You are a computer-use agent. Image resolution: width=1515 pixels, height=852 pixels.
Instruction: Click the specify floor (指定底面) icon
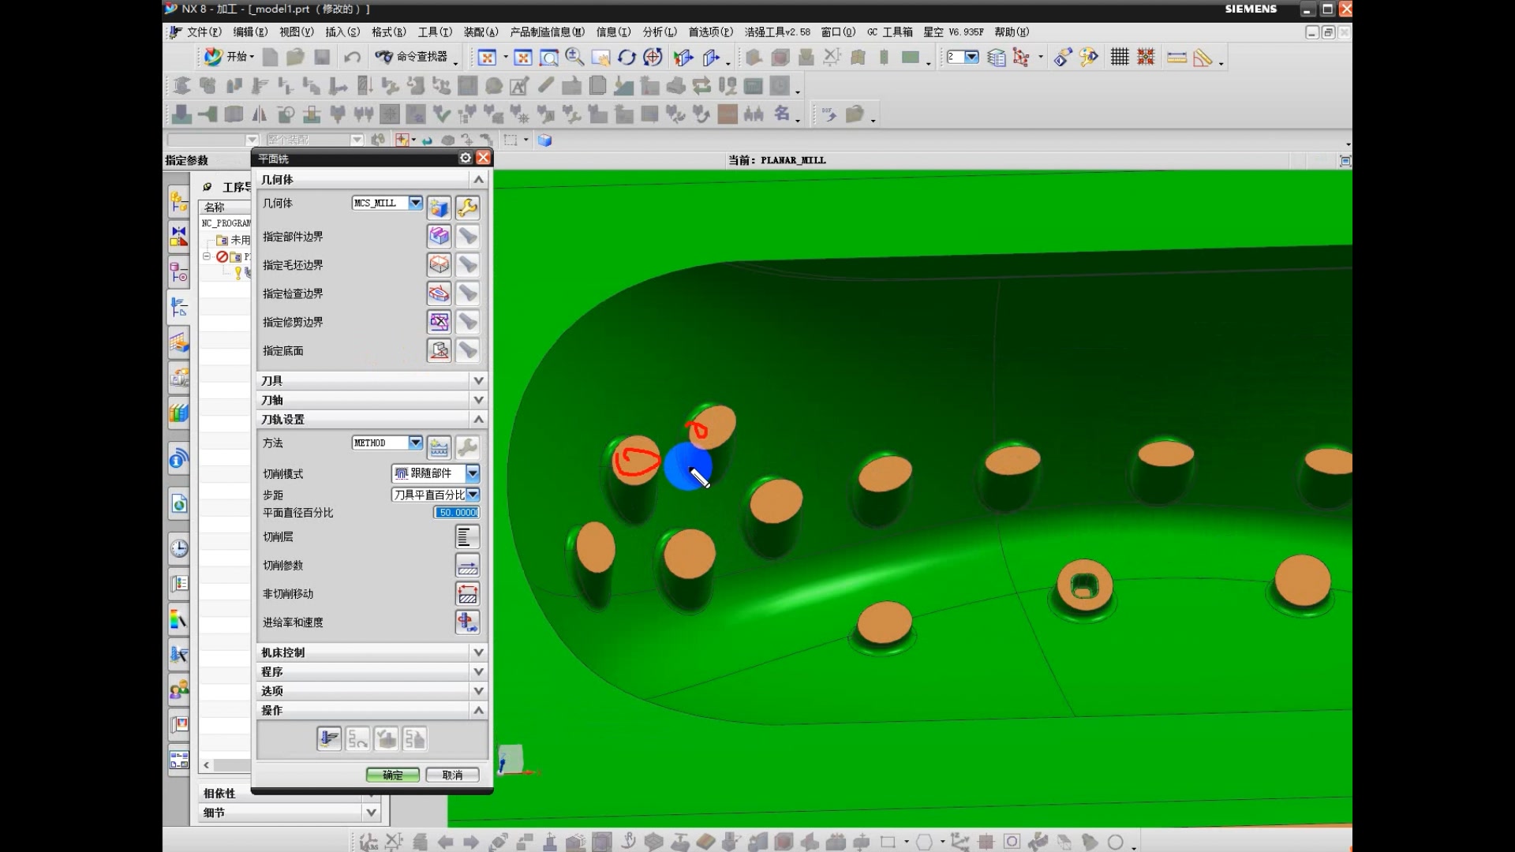pyautogui.click(x=439, y=350)
